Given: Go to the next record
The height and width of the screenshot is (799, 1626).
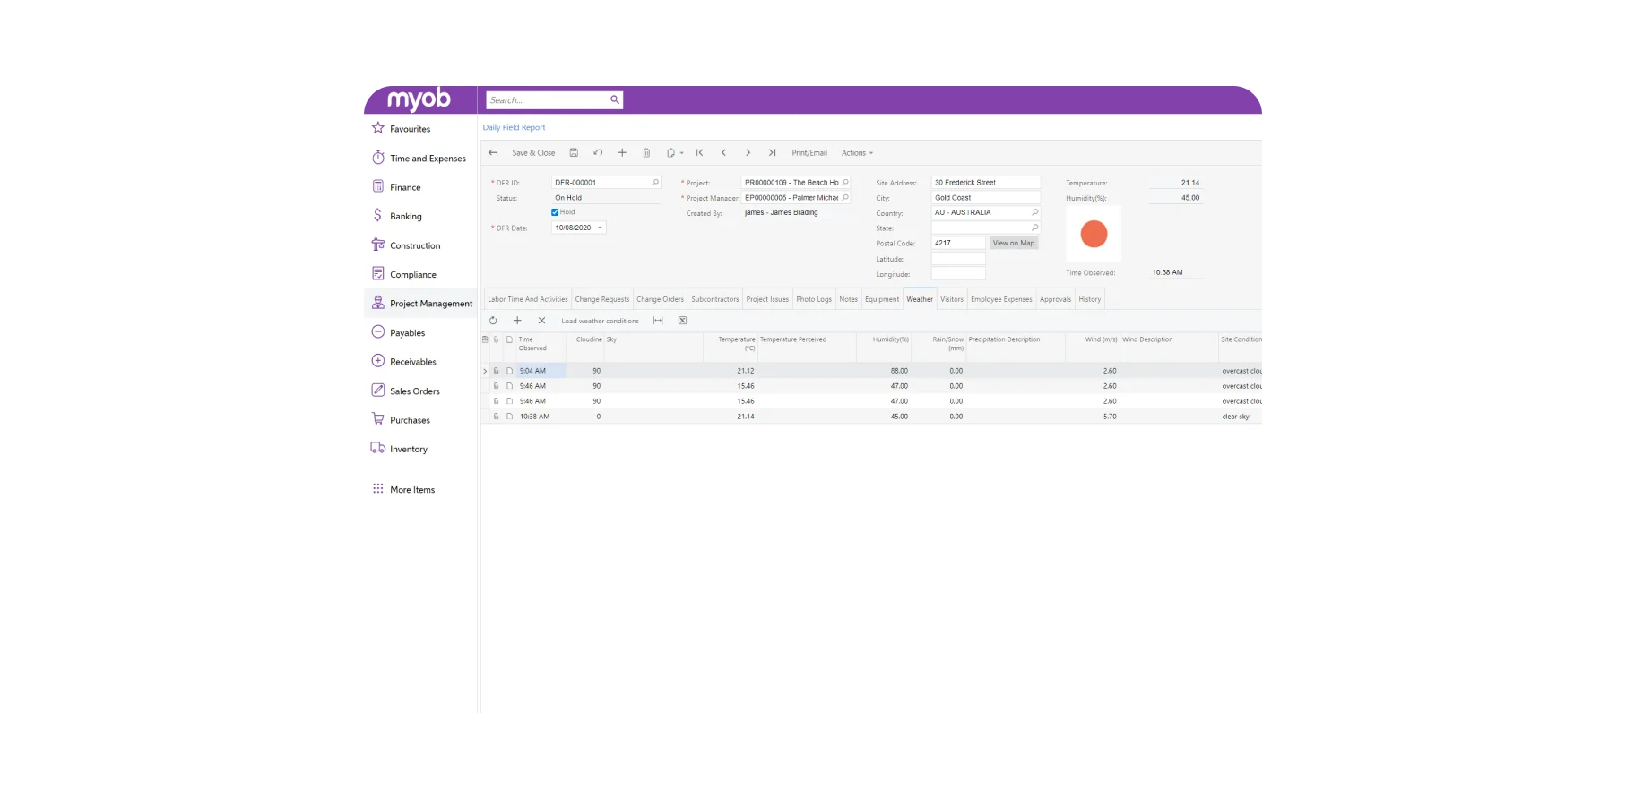Looking at the screenshot, I should tap(748, 153).
